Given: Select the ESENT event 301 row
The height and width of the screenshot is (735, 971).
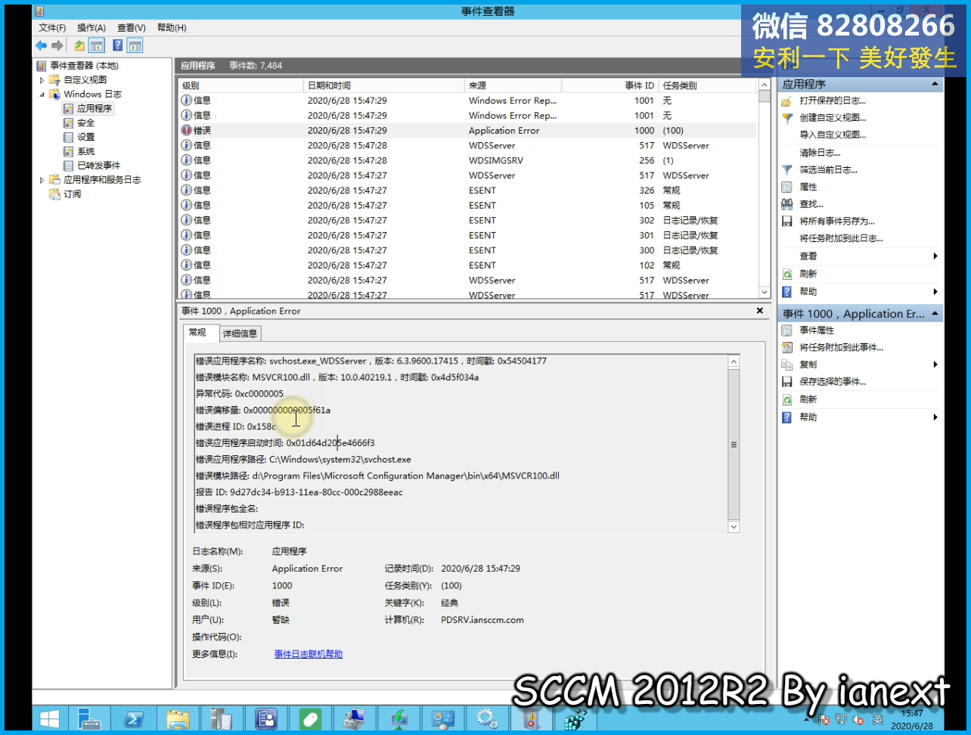Looking at the screenshot, I should (x=467, y=235).
